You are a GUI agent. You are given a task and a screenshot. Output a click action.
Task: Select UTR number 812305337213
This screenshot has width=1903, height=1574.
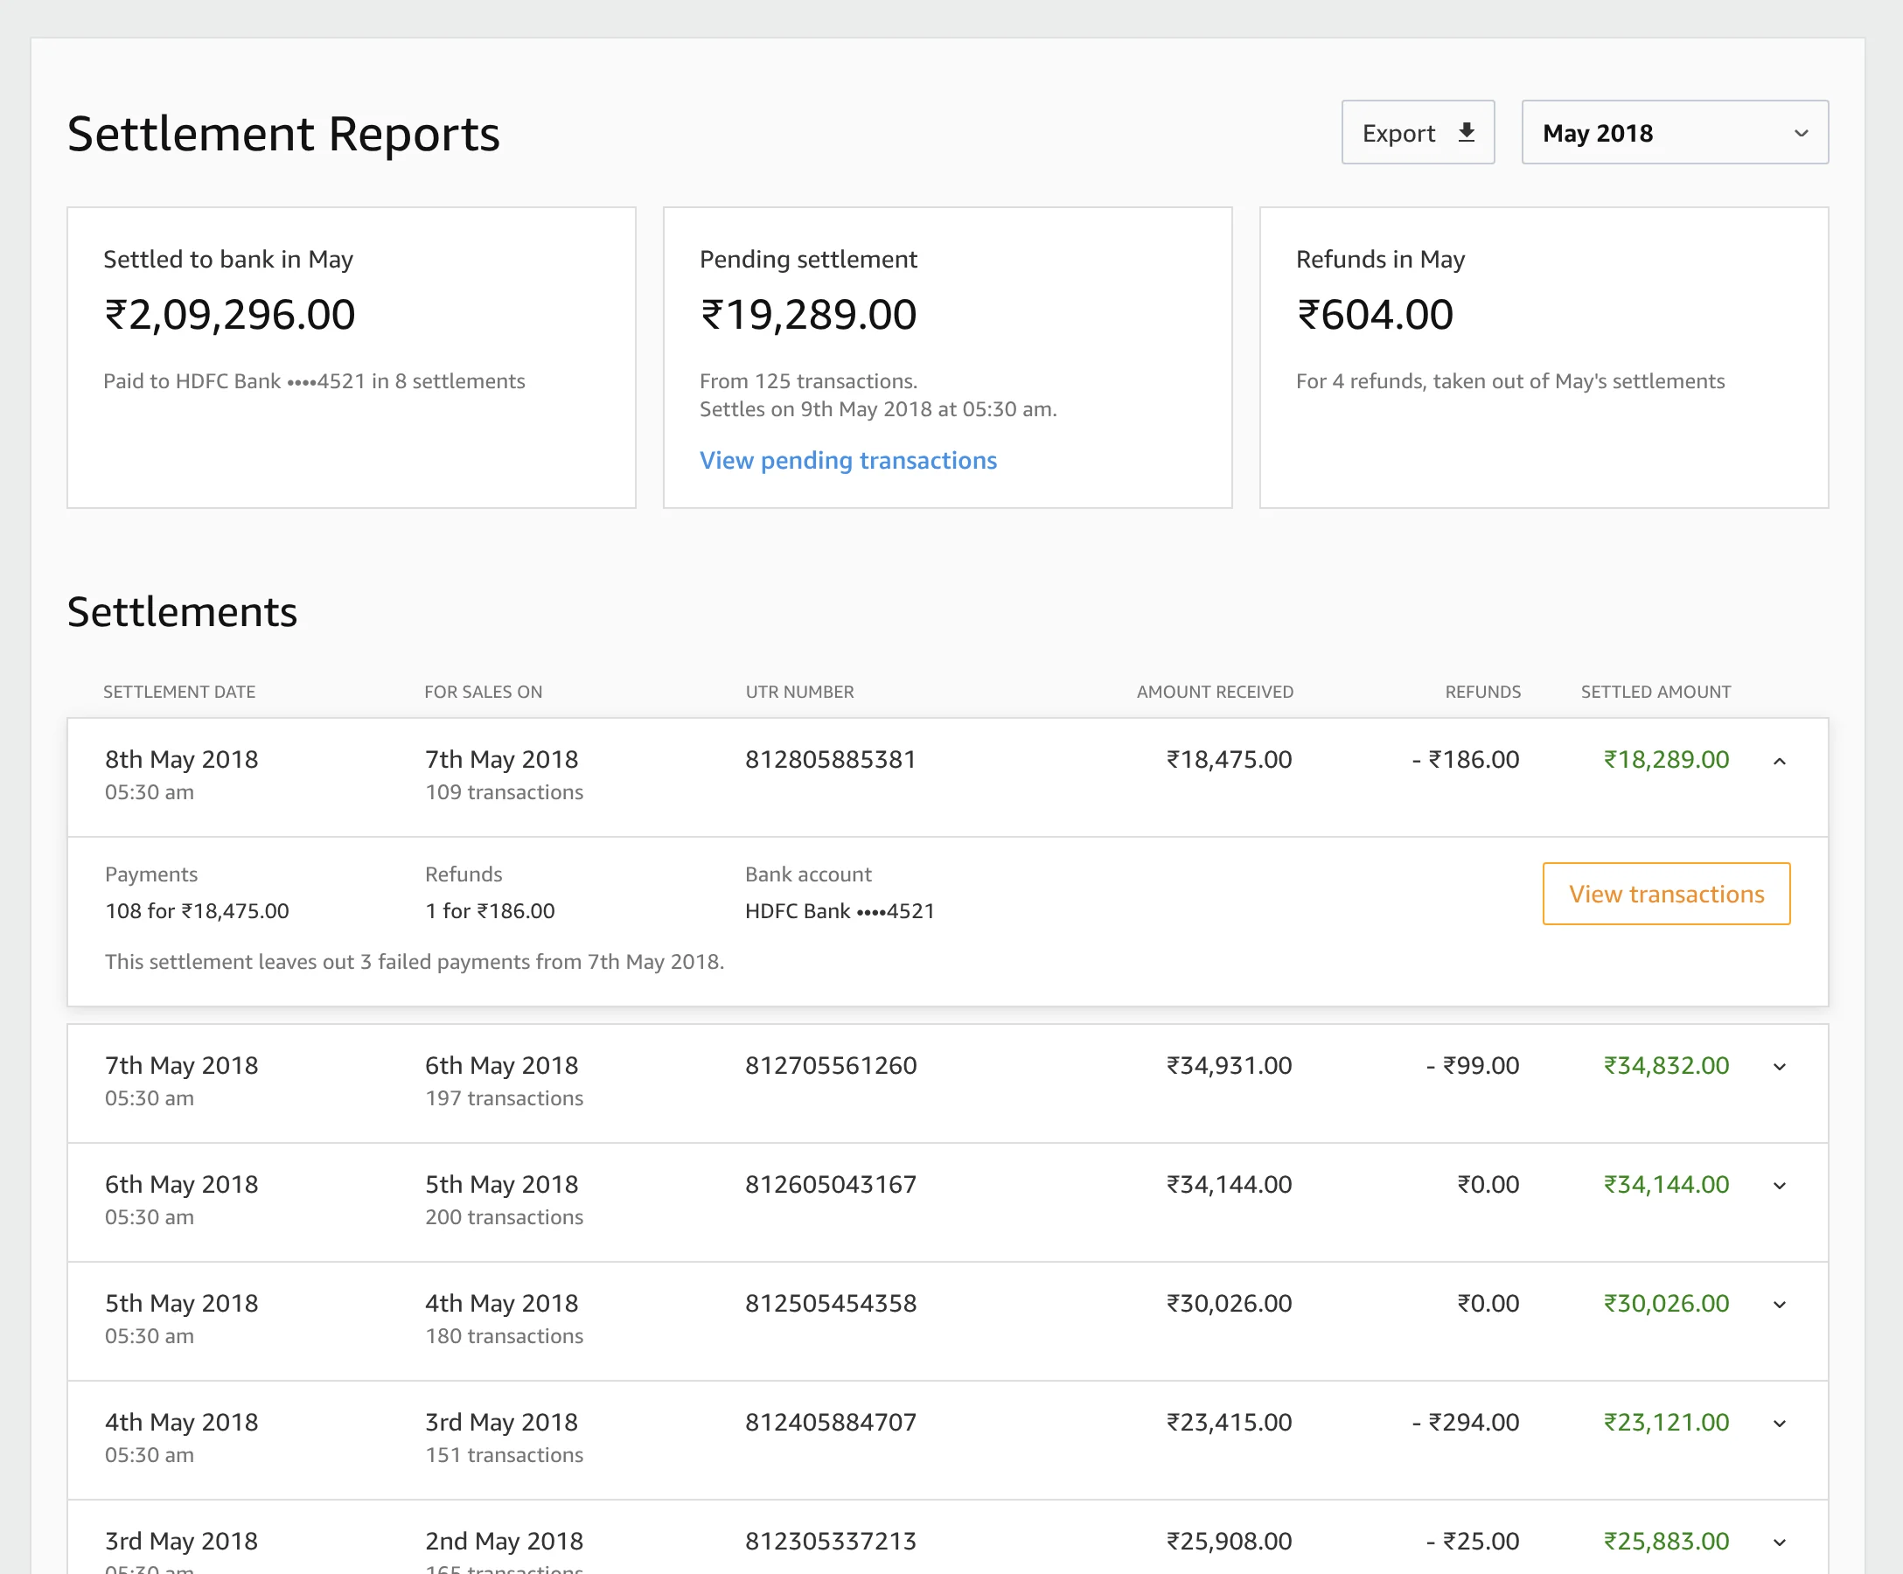[x=830, y=1540]
